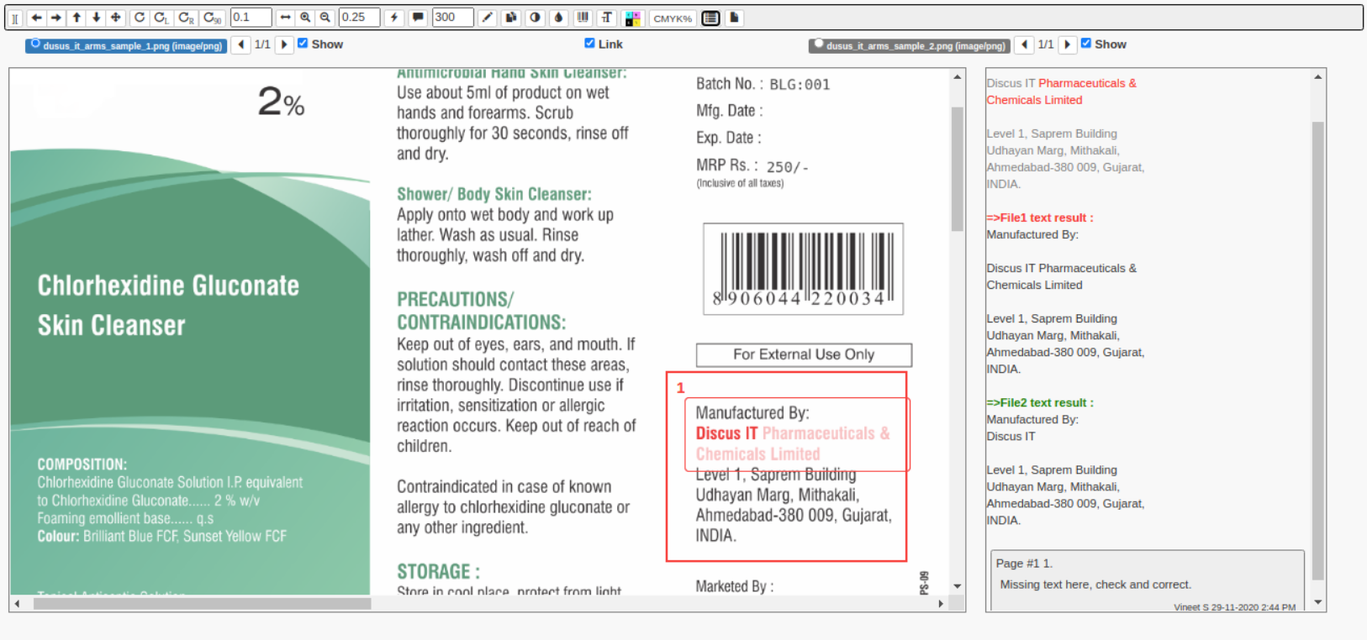This screenshot has width=1367, height=640.
Task: Click the copy documents icon
Action: [511, 18]
